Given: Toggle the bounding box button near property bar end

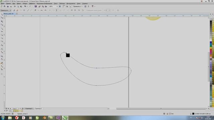Looking at the screenshot, I should pos(113,10).
